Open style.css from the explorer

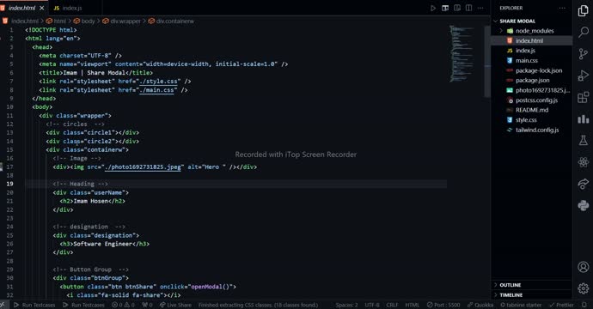click(x=526, y=120)
